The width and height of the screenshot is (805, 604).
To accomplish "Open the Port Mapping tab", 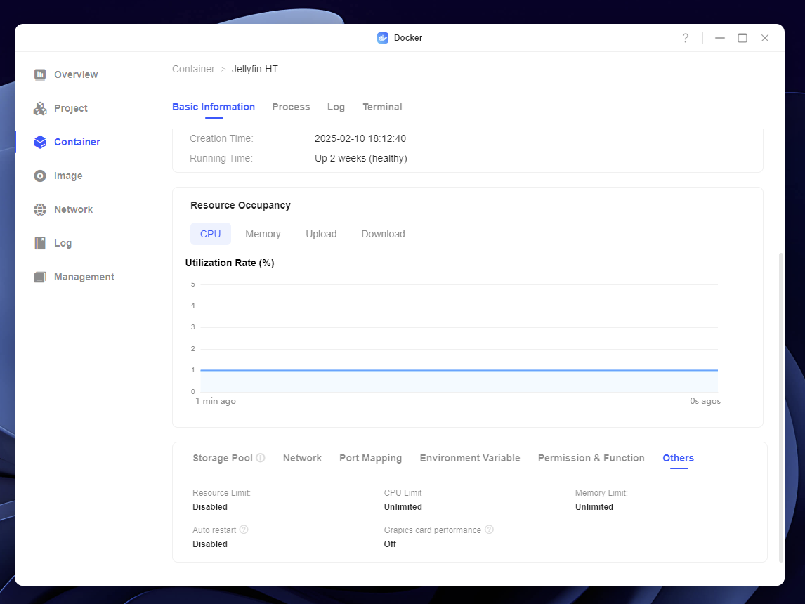I will (x=370, y=458).
